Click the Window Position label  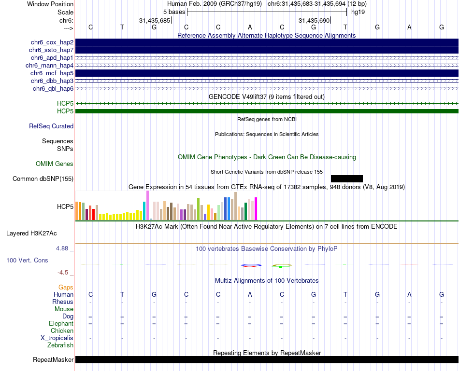tap(50, 4)
